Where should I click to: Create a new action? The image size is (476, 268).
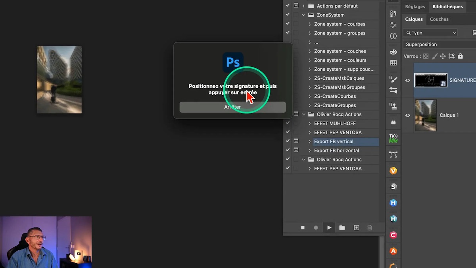click(x=356, y=228)
